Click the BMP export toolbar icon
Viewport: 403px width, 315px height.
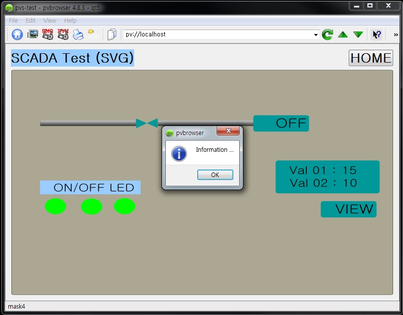48,35
